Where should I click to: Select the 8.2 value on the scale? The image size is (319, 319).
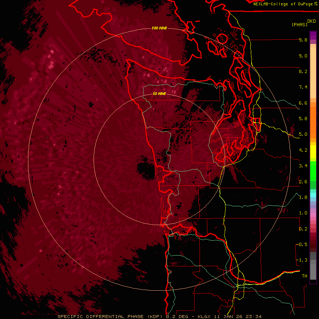(x=303, y=71)
